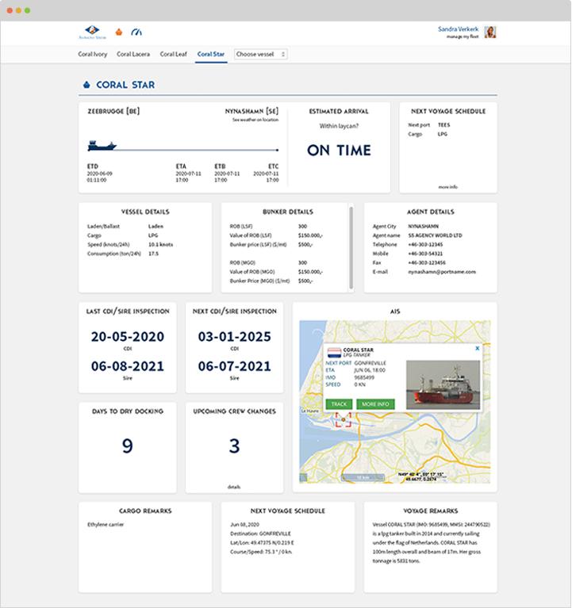Open more info in Next Voyage Schedule
Screen dimensions: 572x608
pyautogui.click(x=447, y=187)
